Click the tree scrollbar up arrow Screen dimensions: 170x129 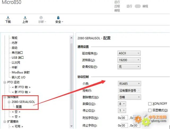click(x=71, y=38)
